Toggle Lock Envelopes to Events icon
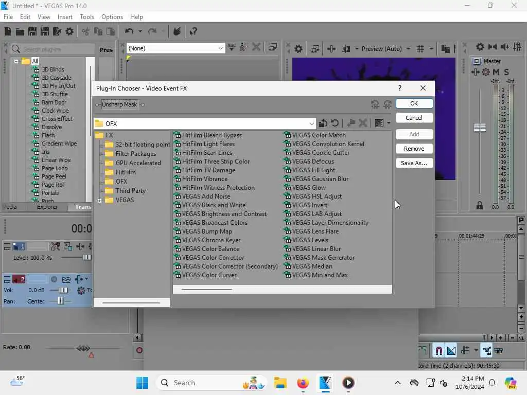527x395 pixels. pos(486,351)
